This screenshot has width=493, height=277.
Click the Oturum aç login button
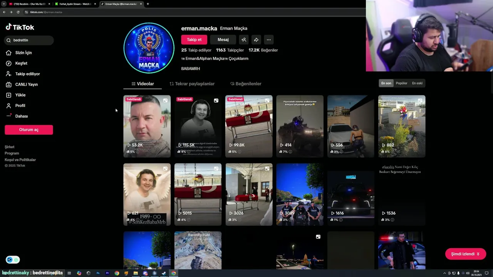[29, 130]
